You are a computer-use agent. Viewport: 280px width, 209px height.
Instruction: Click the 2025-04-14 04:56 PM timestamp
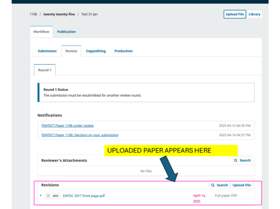[x=234, y=126]
